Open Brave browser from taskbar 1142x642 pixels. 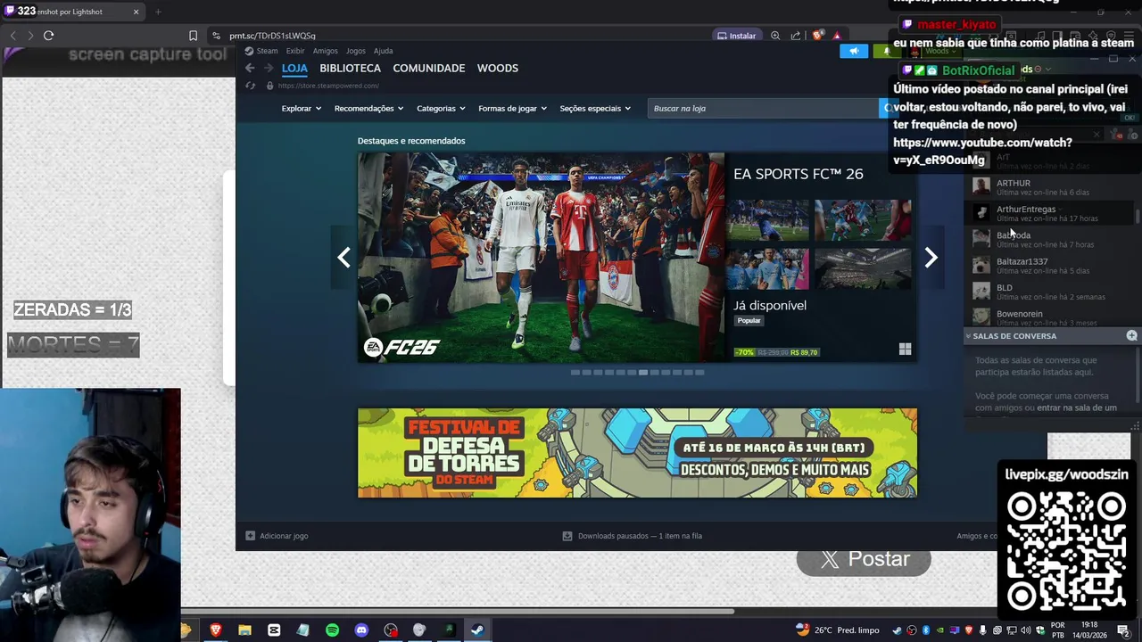click(x=215, y=630)
